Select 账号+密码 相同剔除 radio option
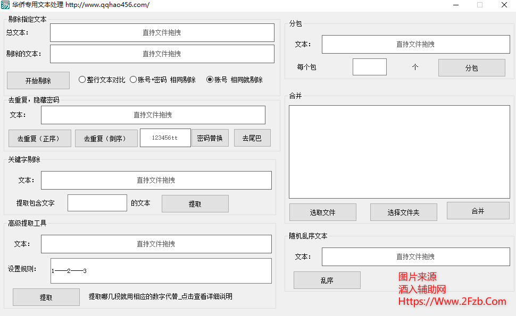 [134, 80]
